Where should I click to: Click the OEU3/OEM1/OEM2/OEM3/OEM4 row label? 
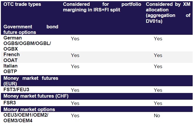point(26,118)
